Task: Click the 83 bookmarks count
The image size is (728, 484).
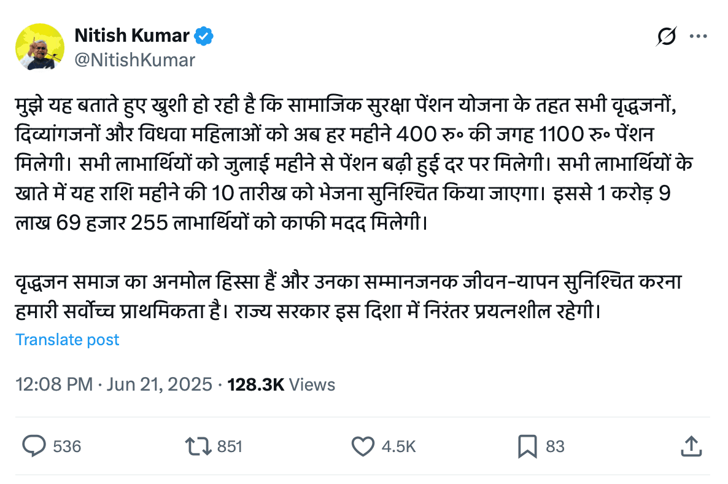Action: click(555, 447)
